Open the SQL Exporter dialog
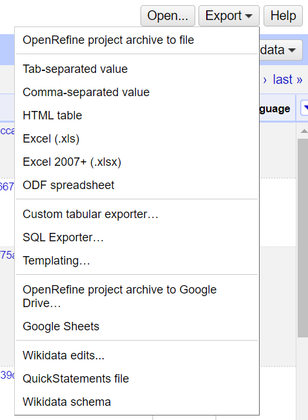This screenshot has height=420, width=308. coord(137,237)
